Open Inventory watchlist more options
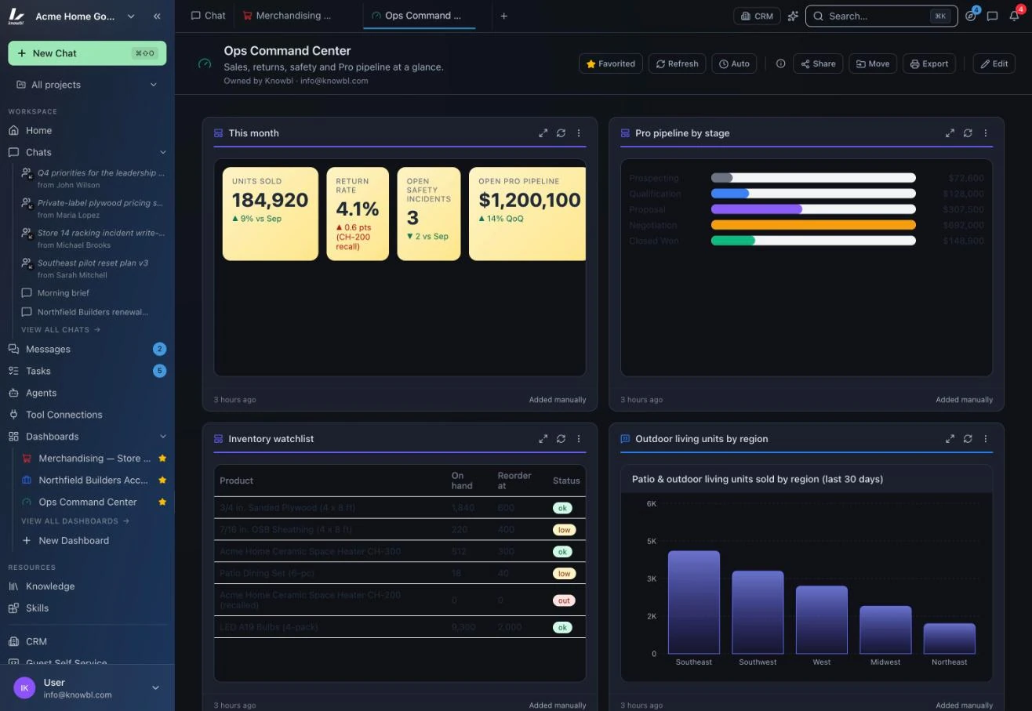This screenshot has width=1032, height=711. tap(579, 439)
